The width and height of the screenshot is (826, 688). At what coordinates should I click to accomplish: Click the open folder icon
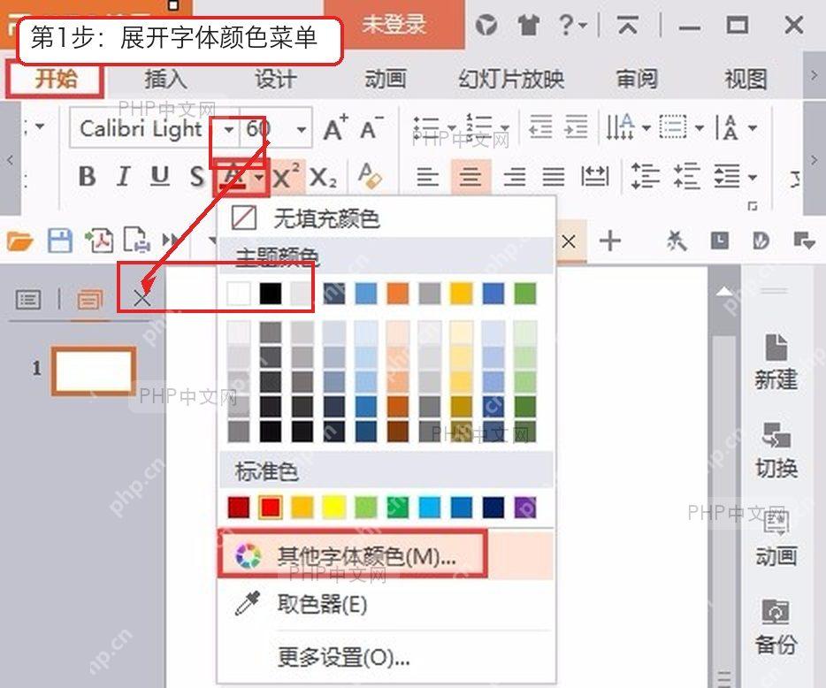pos(20,241)
